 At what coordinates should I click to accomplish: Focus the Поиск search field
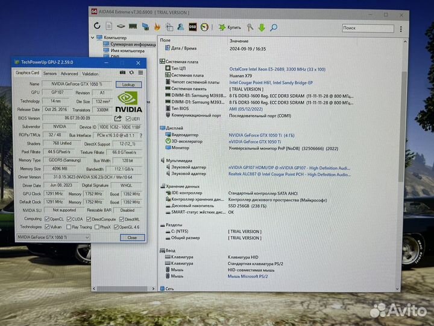(368, 28)
